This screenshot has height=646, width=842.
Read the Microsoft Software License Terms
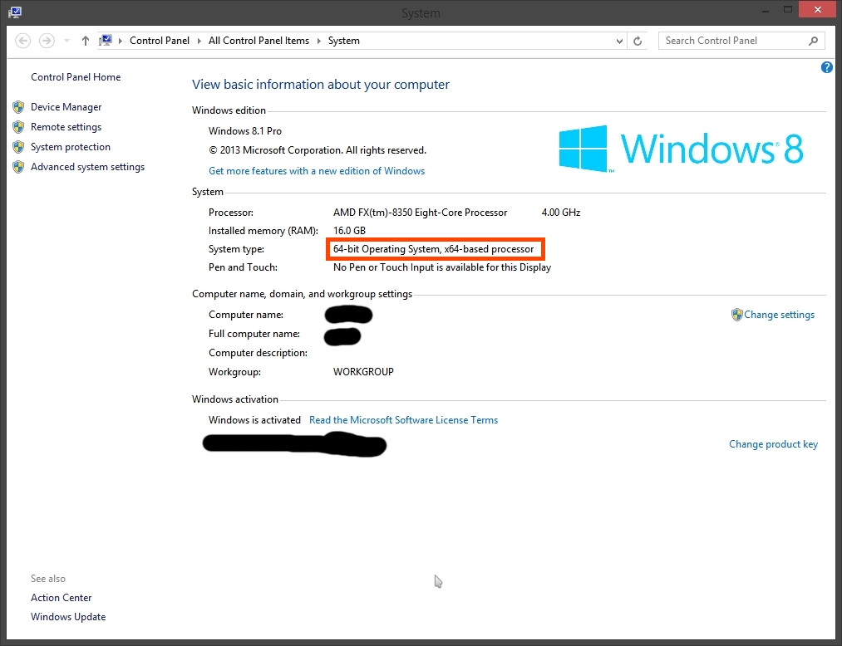[403, 420]
